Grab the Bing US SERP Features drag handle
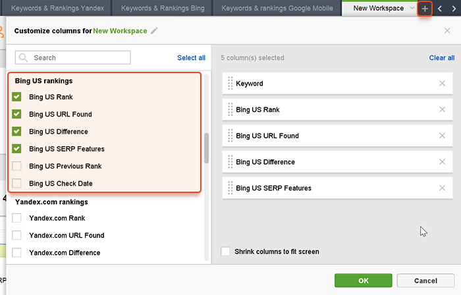The width and height of the screenshot is (461, 295). tap(230, 188)
